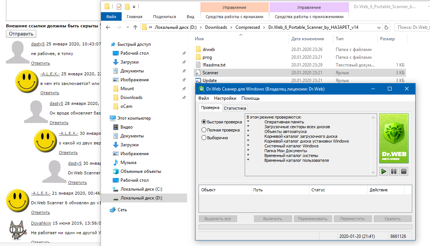Choose Полная проверка scan mode
Viewport: 430px width, 246px height.
(204, 130)
